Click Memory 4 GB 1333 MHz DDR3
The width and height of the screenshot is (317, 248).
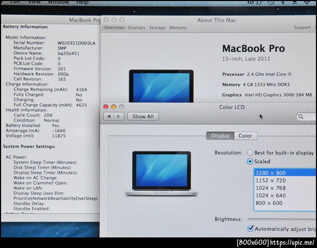pyautogui.click(x=256, y=85)
